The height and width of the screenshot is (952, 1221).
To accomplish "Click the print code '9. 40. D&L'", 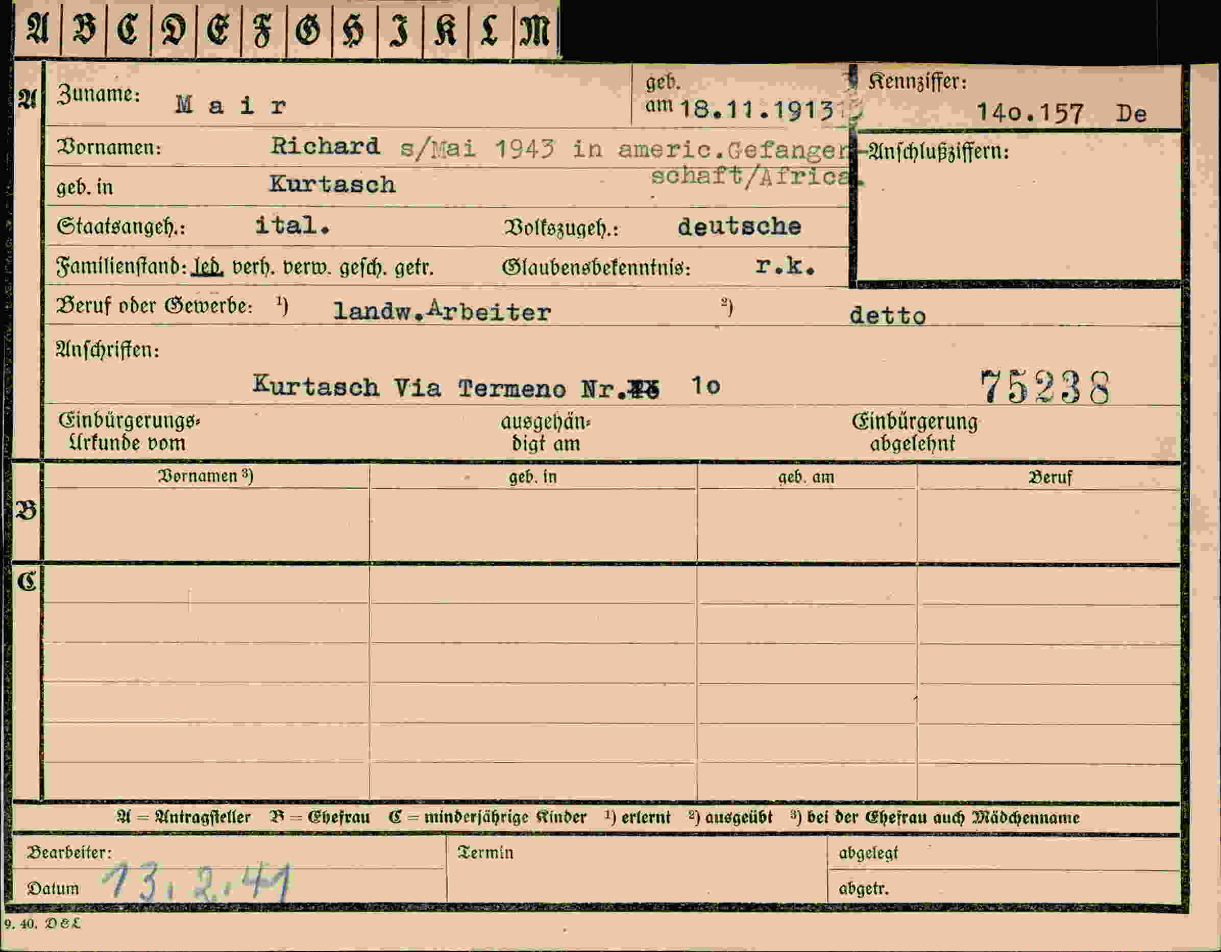I will tap(42, 924).
